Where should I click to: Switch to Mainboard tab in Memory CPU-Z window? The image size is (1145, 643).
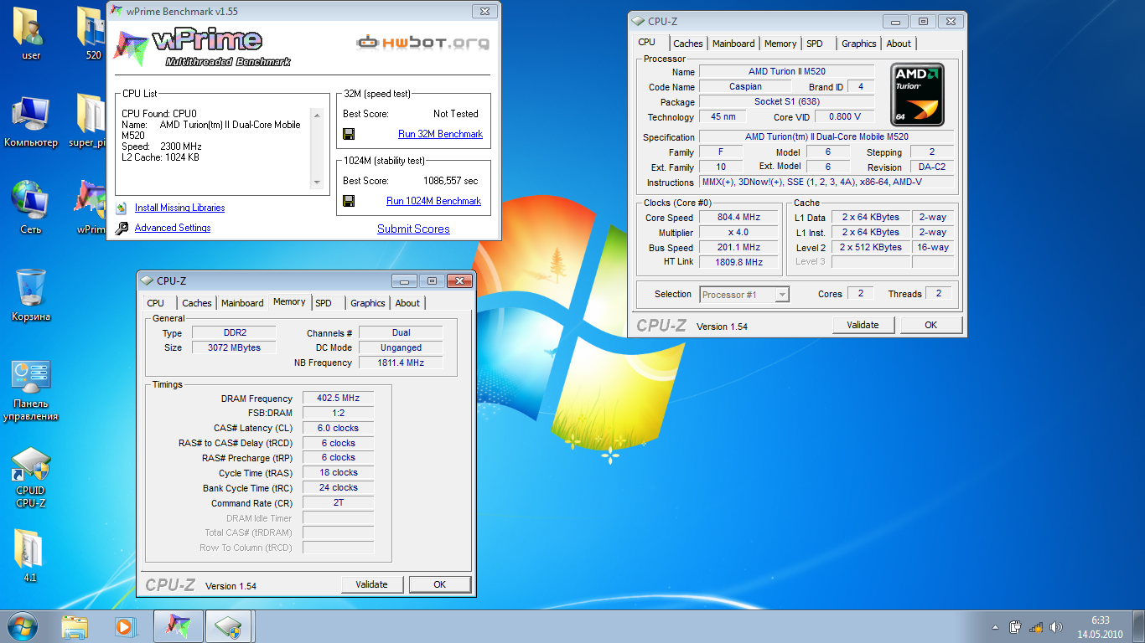coord(242,303)
